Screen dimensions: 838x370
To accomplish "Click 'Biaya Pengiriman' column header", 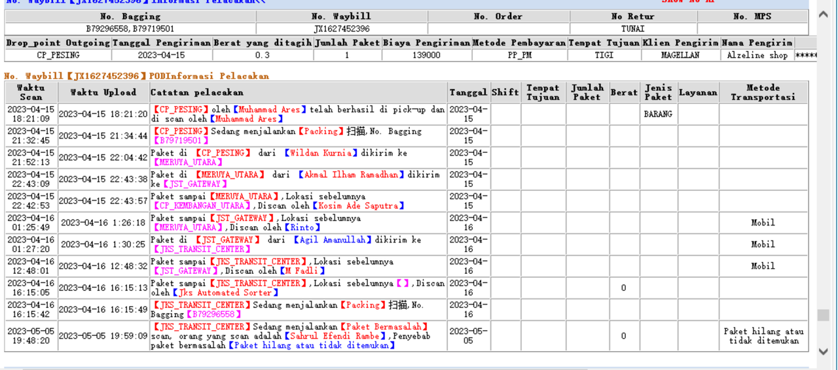I will (427, 42).
